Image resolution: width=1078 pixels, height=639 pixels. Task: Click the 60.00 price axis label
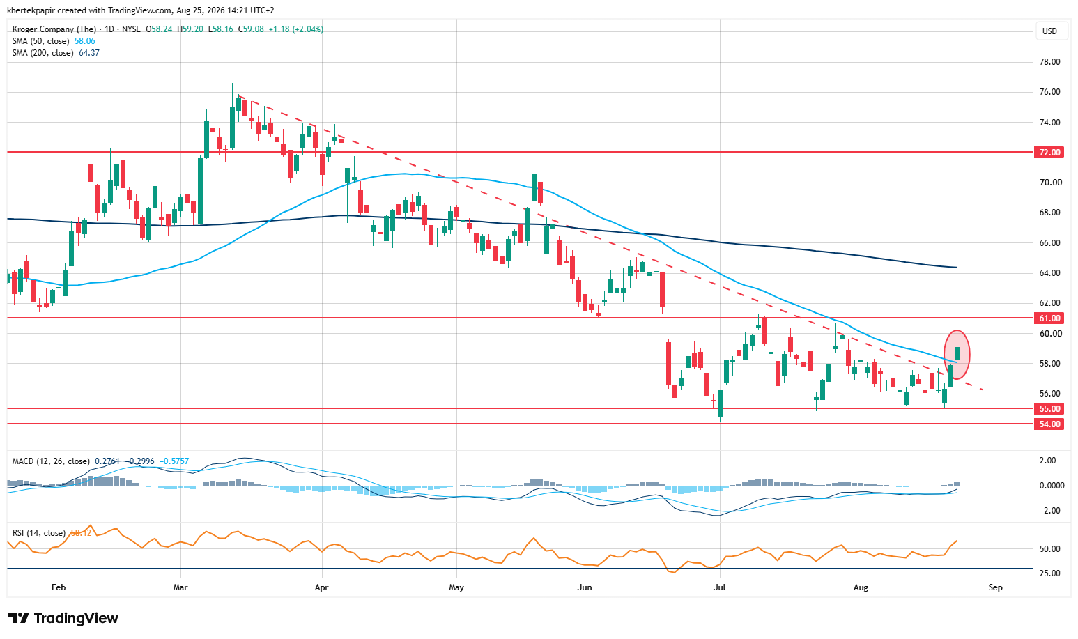click(x=1050, y=334)
